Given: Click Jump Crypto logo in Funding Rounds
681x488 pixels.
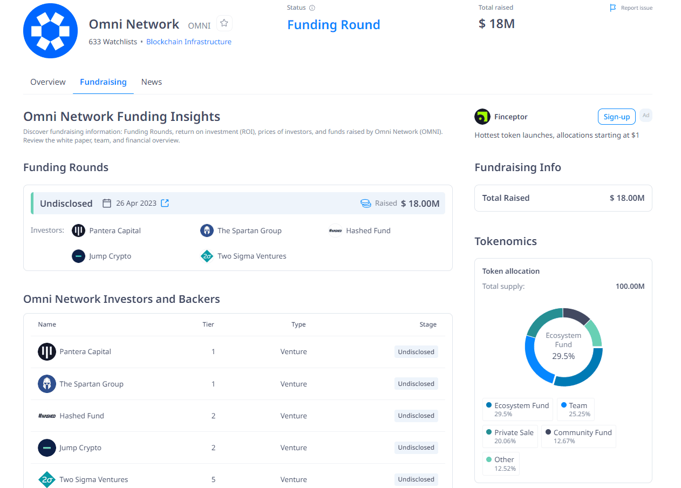Looking at the screenshot, I should coord(78,256).
